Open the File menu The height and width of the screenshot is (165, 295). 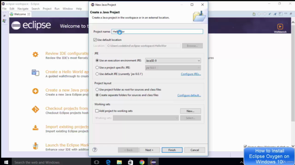[x=4, y=9]
